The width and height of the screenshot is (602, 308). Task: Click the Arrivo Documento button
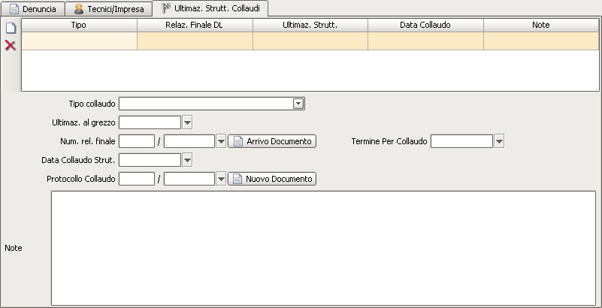(272, 141)
